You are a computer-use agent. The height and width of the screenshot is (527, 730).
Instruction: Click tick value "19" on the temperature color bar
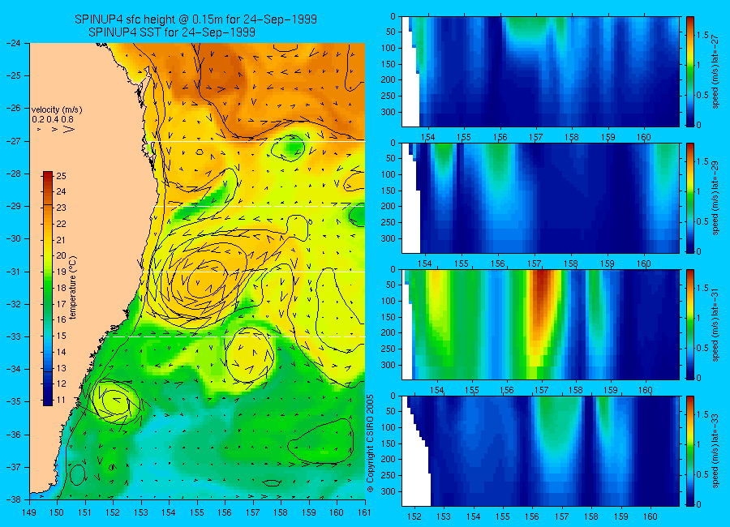point(62,272)
